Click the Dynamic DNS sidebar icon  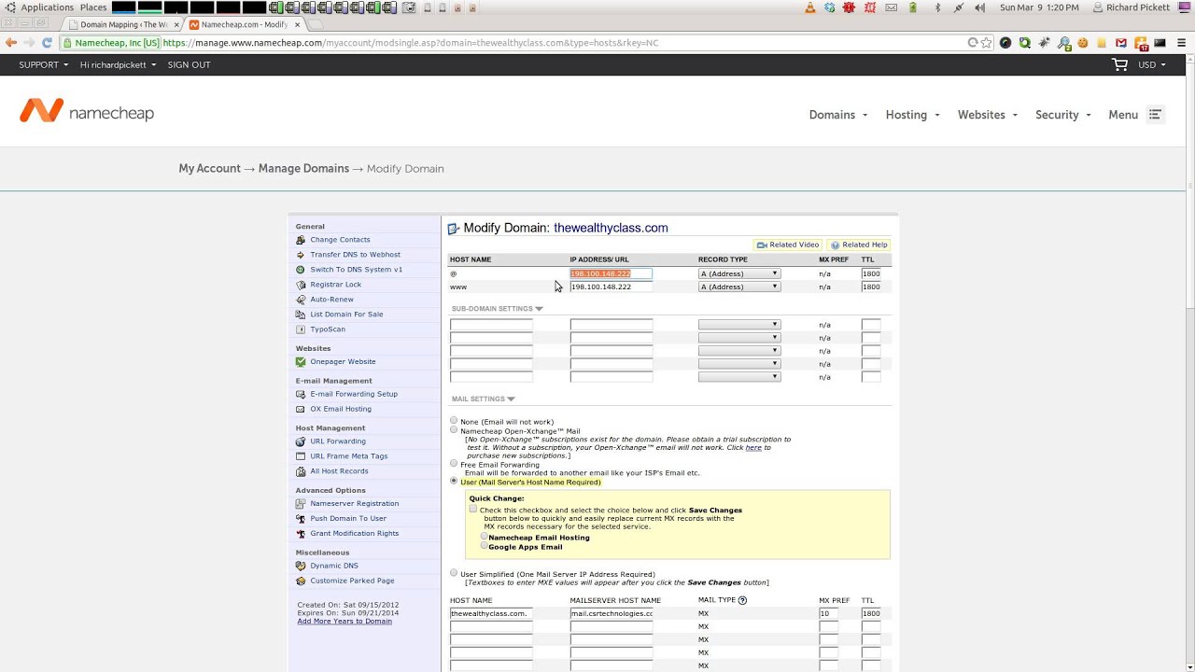(301, 566)
